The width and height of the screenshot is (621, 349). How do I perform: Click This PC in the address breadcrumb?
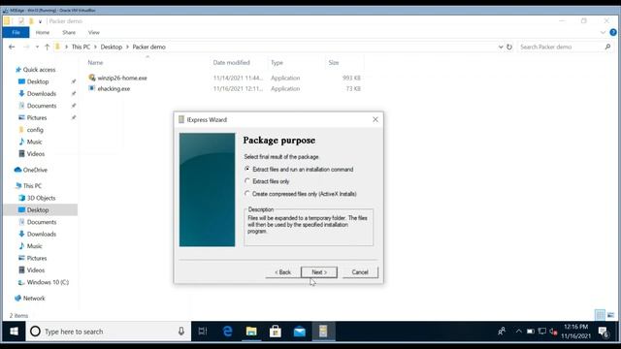[81, 47]
